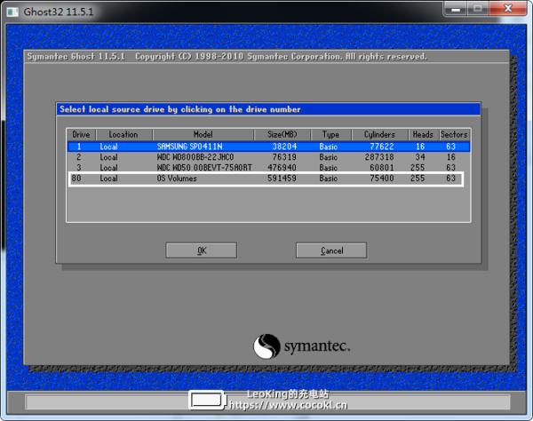Click the Model column header

coord(203,134)
